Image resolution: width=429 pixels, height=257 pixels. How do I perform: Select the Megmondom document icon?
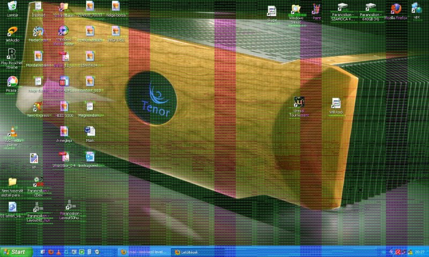[x=90, y=107]
